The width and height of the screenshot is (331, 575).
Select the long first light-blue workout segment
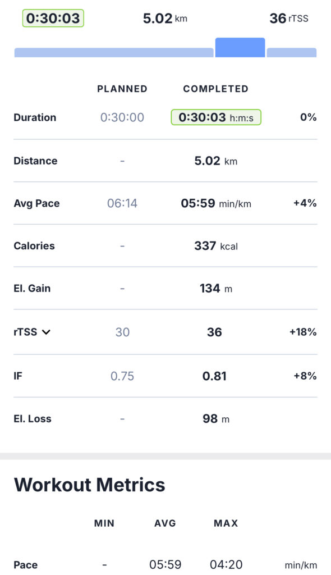pos(114,52)
